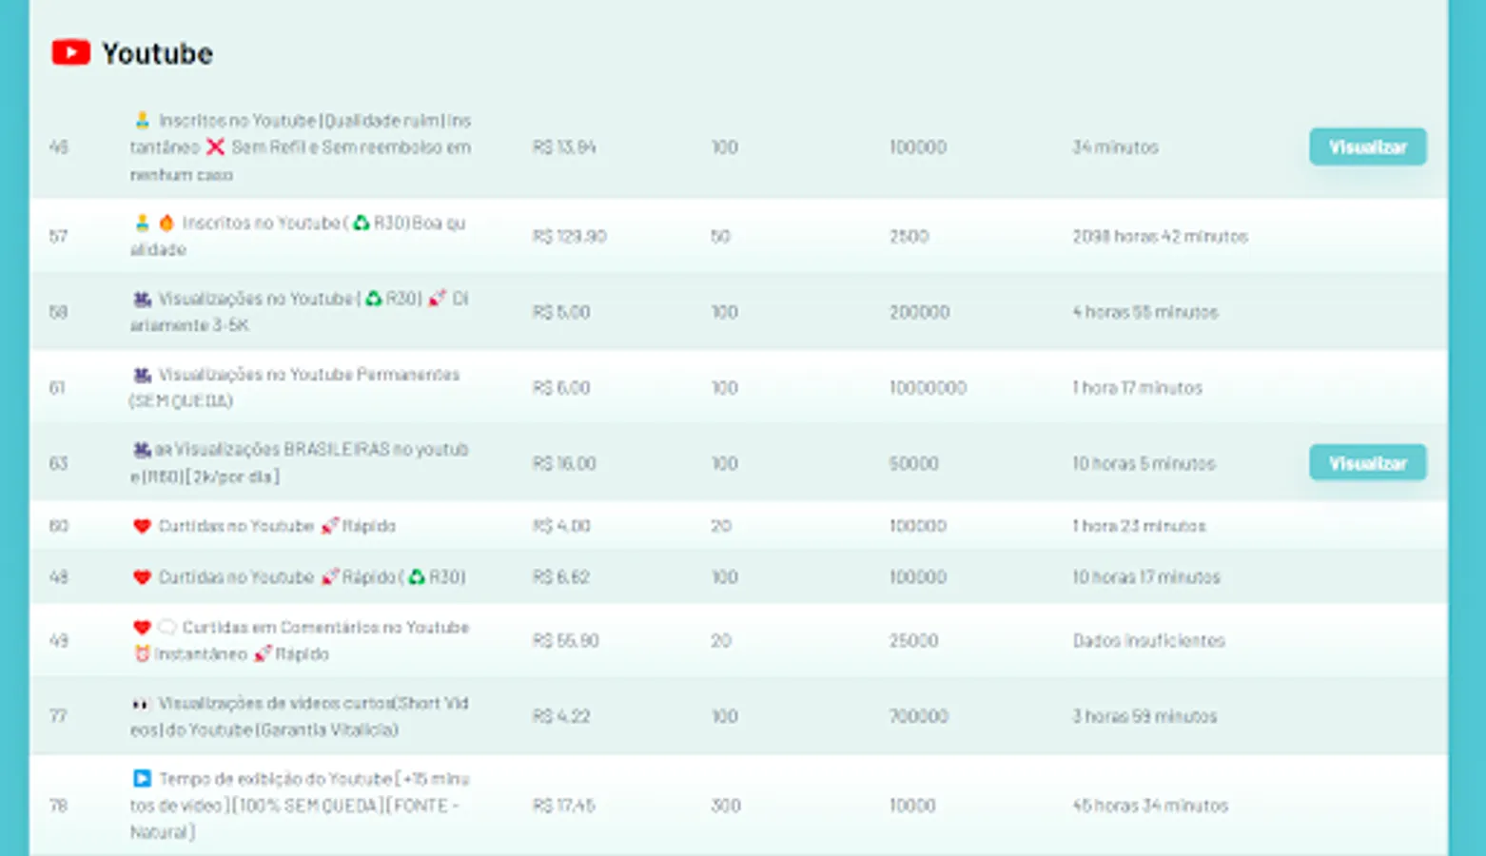Click the red YouTube logo icon

(70, 52)
